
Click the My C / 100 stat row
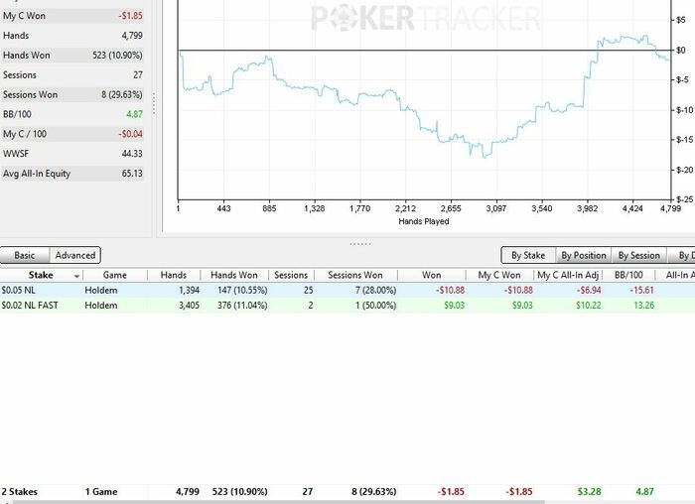72,134
